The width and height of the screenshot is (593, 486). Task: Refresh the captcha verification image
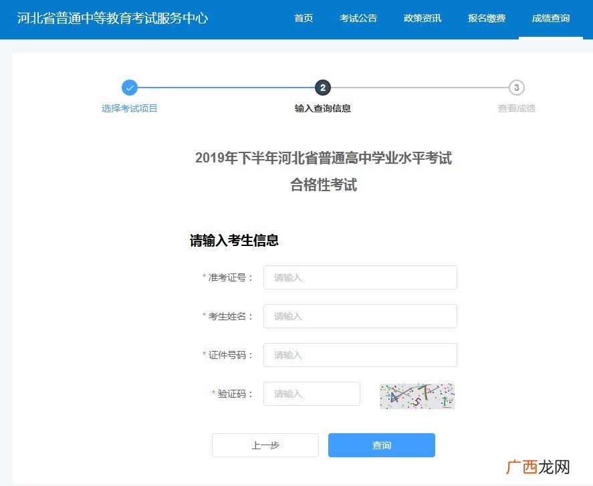[417, 396]
